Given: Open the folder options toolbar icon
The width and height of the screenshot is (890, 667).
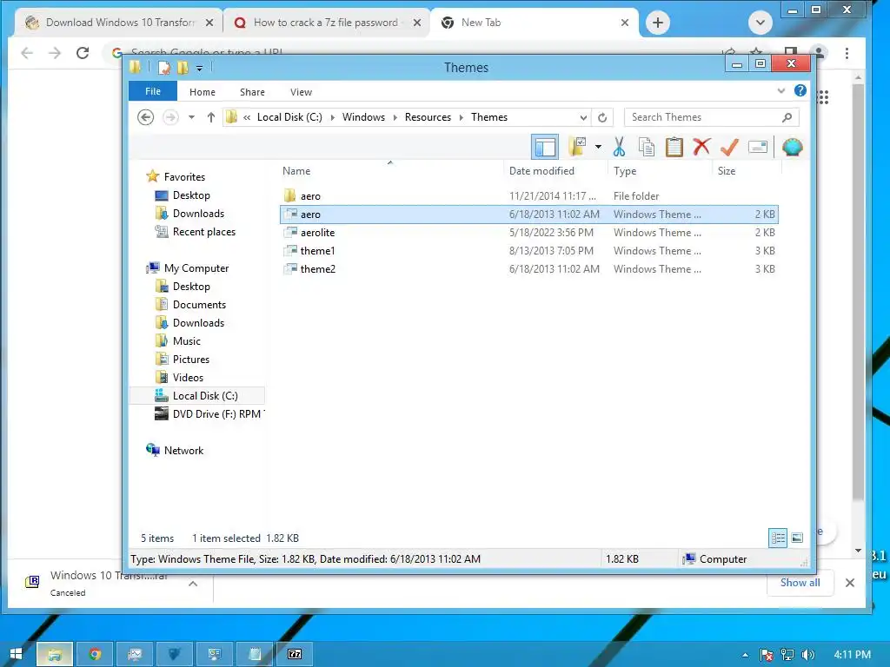Looking at the screenshot, I should [x=578, y=147].
